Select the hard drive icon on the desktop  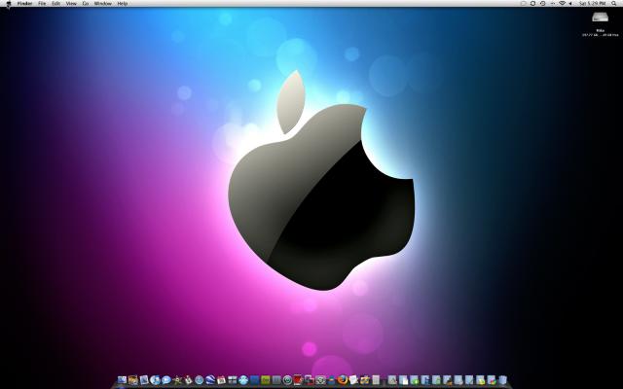600,18
